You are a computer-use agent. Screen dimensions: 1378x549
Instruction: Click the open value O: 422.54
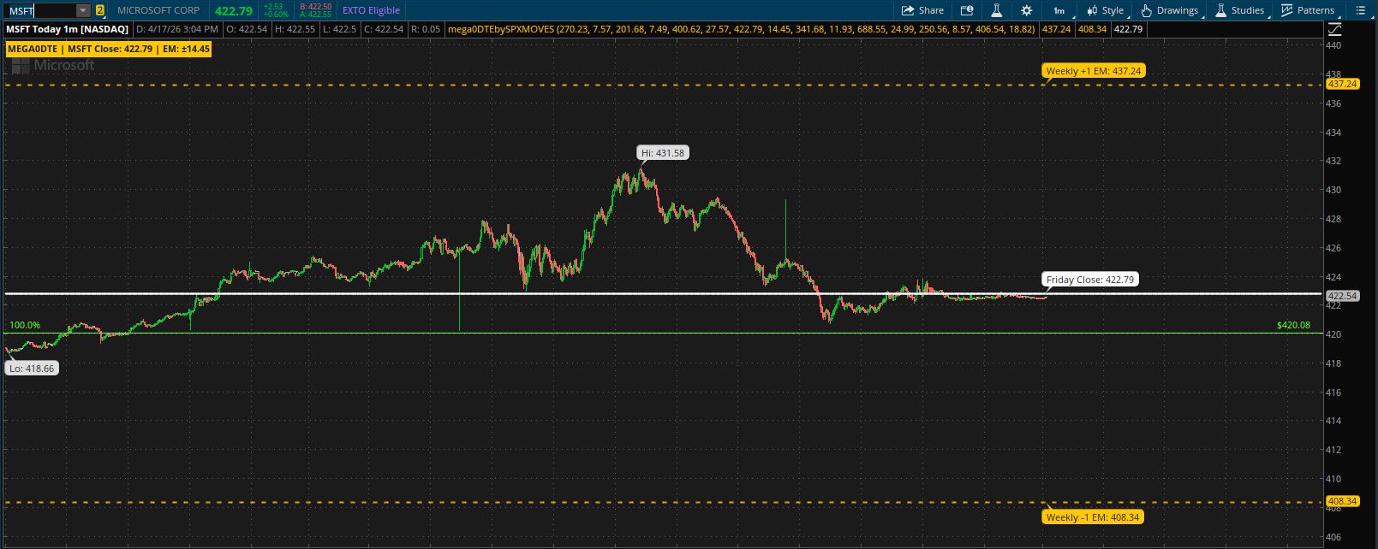click(x=247, y=29)
